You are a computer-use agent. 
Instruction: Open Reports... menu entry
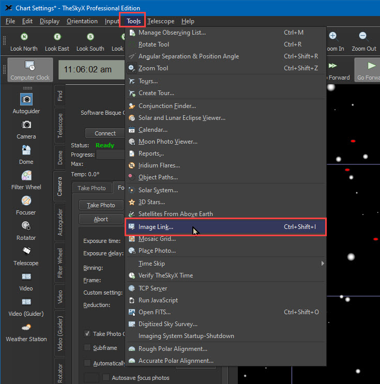(x=225, y=153)
